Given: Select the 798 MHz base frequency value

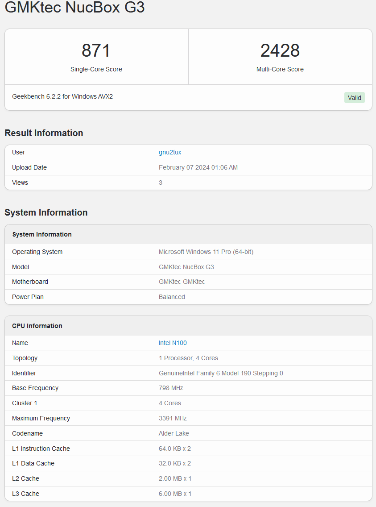Looking at the screenshot, I should point(171,388).
